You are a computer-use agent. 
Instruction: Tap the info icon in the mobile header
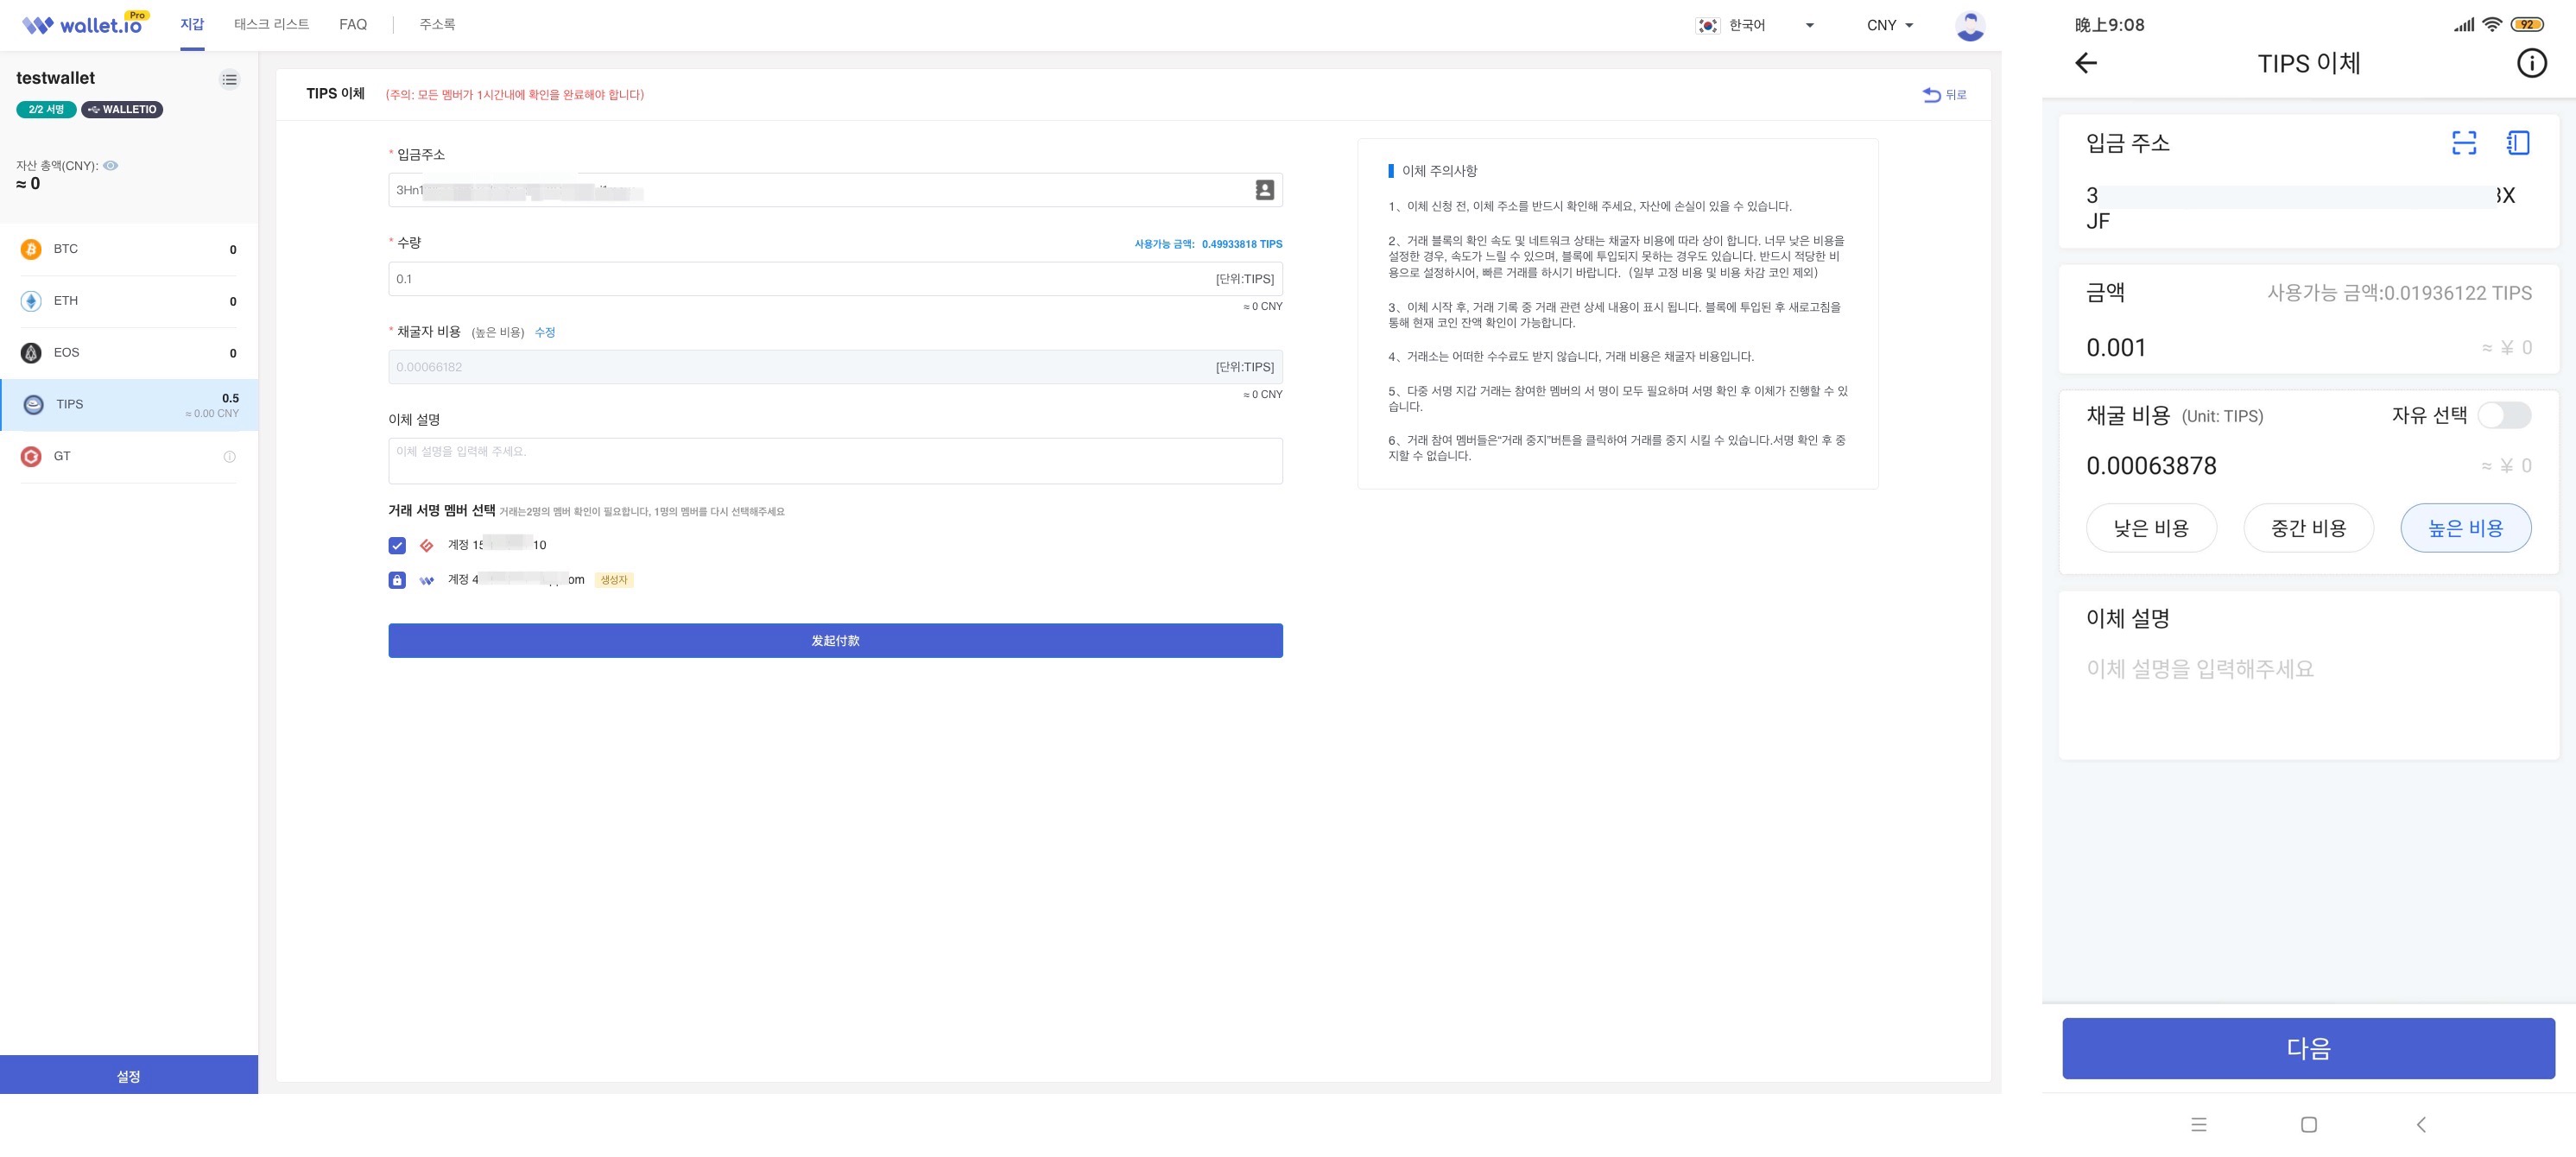point(2531,64)
